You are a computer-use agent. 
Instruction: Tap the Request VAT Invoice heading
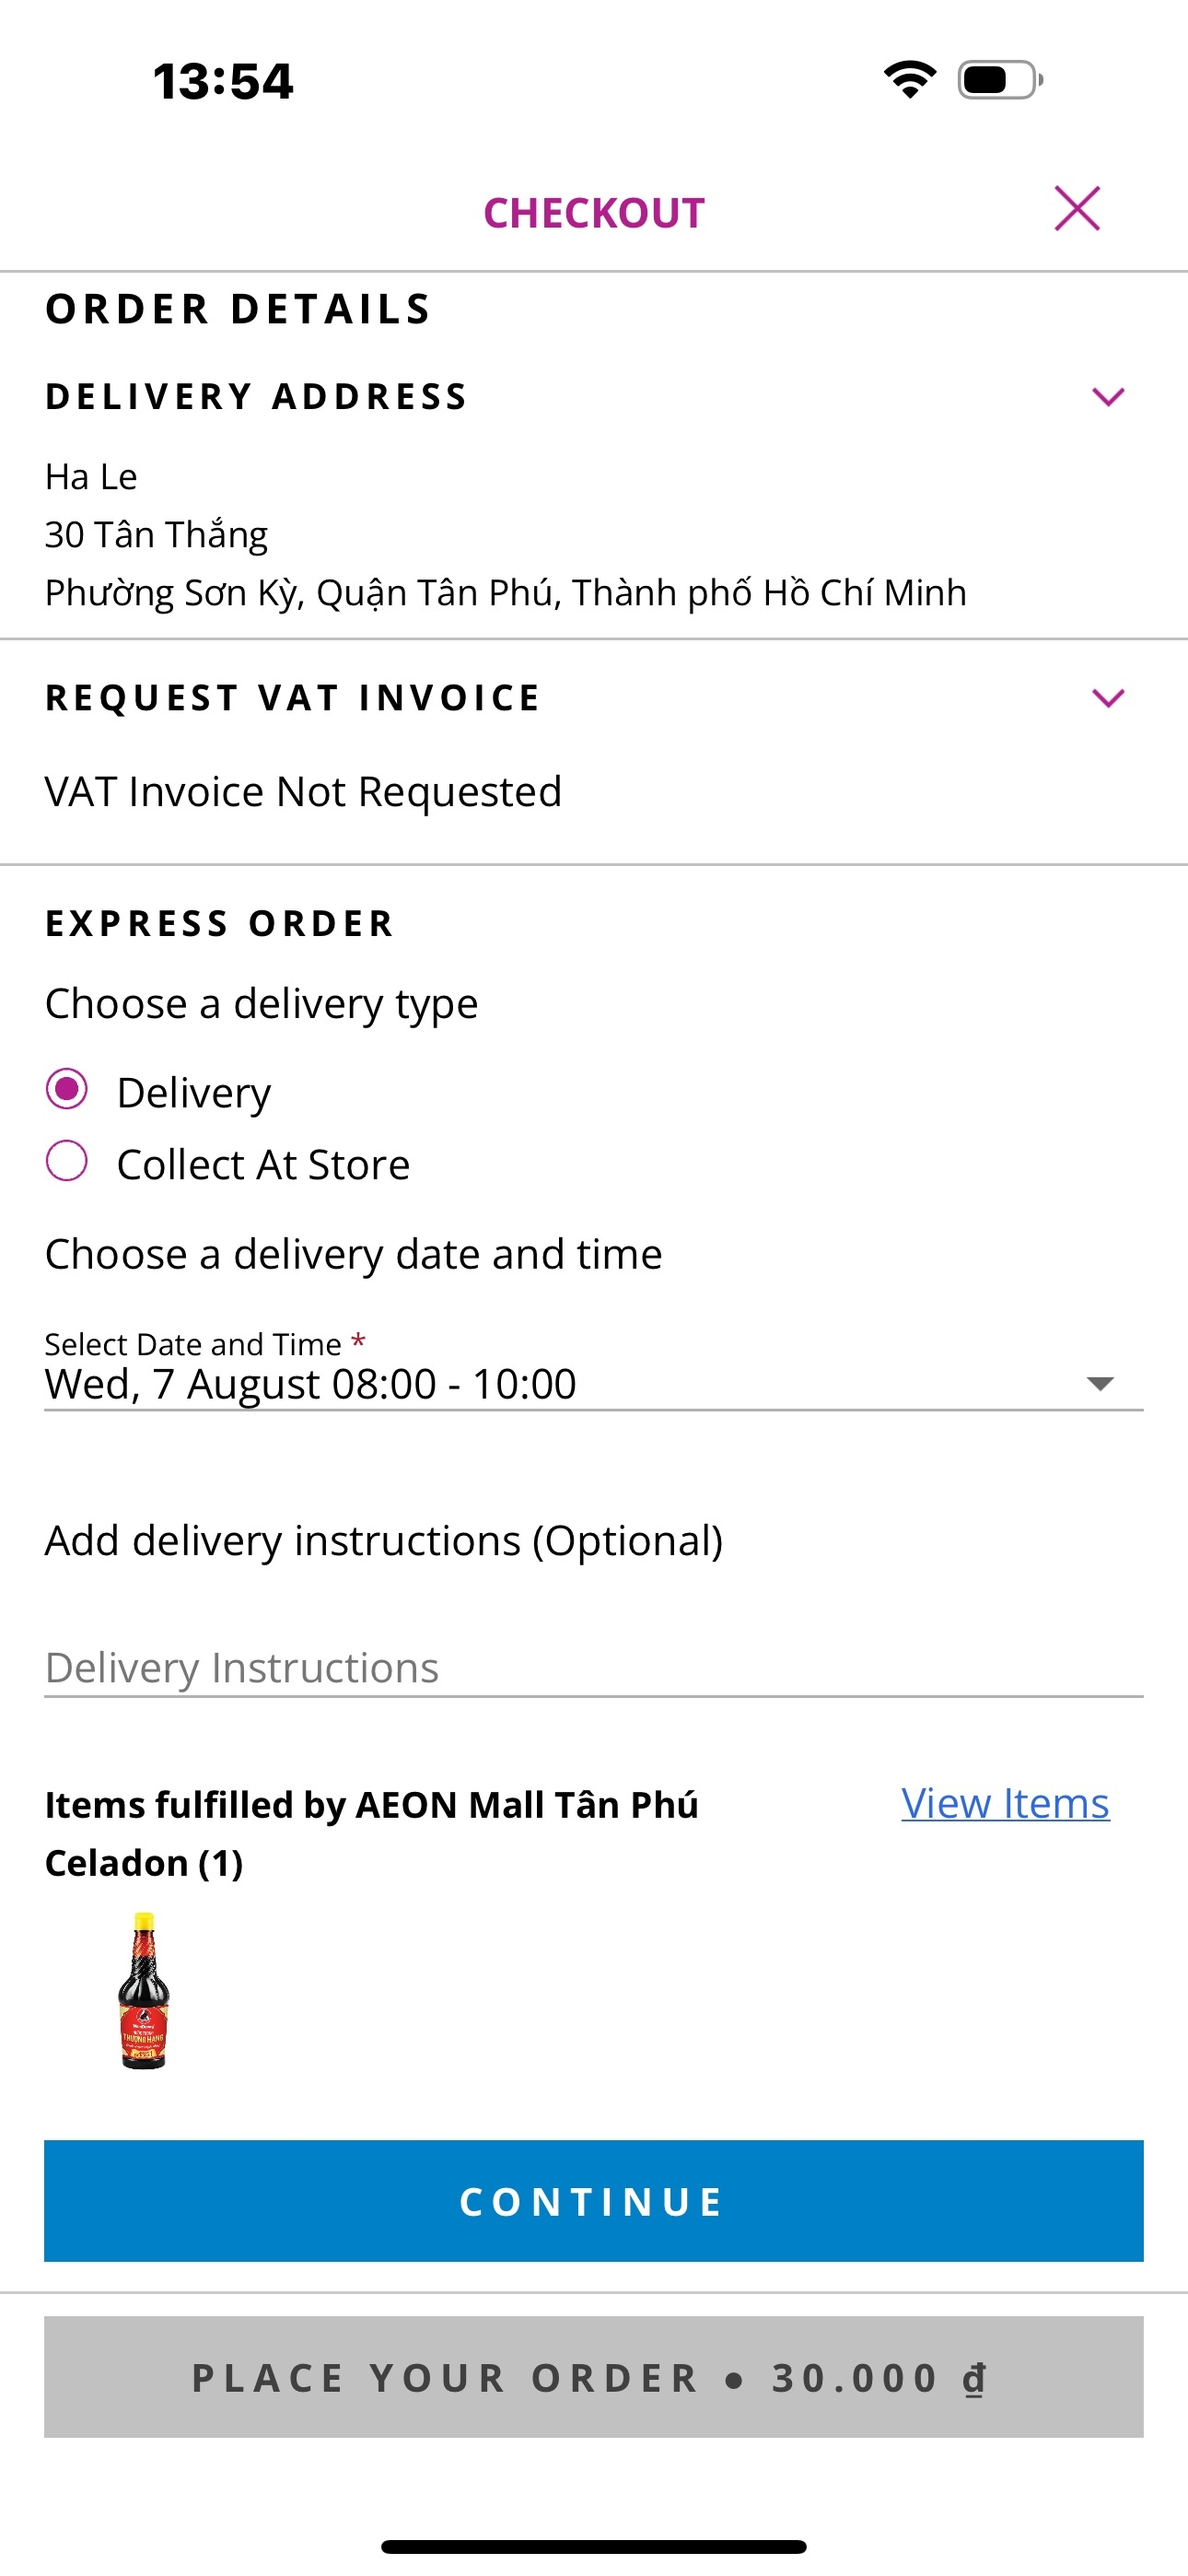point(293,698)
